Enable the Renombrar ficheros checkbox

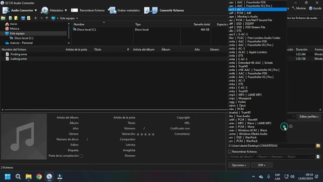(230, 152)
